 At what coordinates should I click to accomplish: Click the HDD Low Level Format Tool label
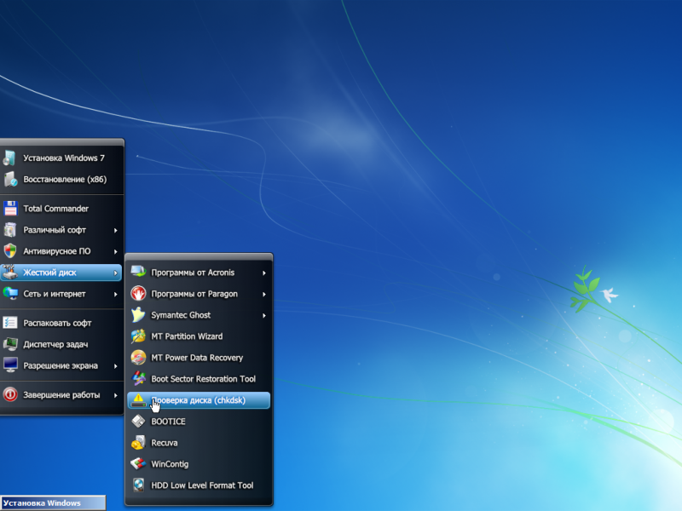coord(202,485)
